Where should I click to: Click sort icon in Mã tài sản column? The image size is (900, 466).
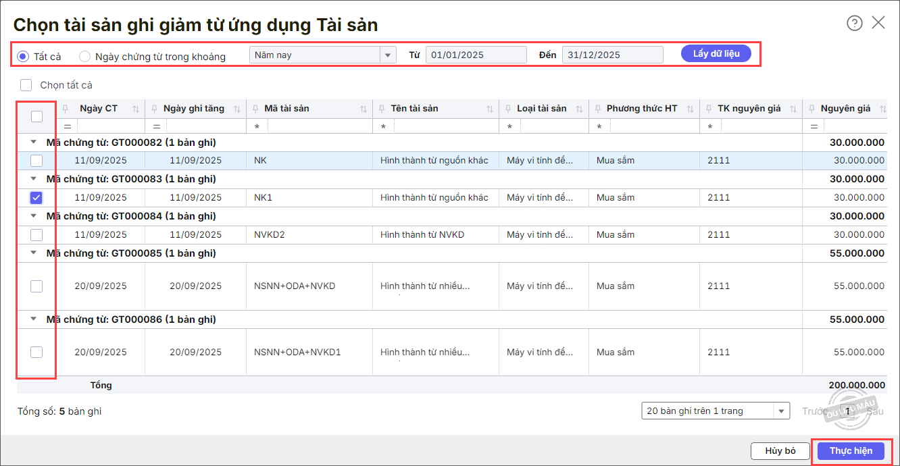364,109
